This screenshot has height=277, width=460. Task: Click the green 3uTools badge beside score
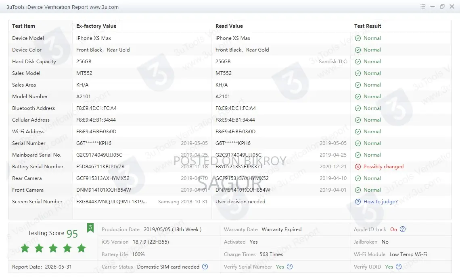(90, 227)
